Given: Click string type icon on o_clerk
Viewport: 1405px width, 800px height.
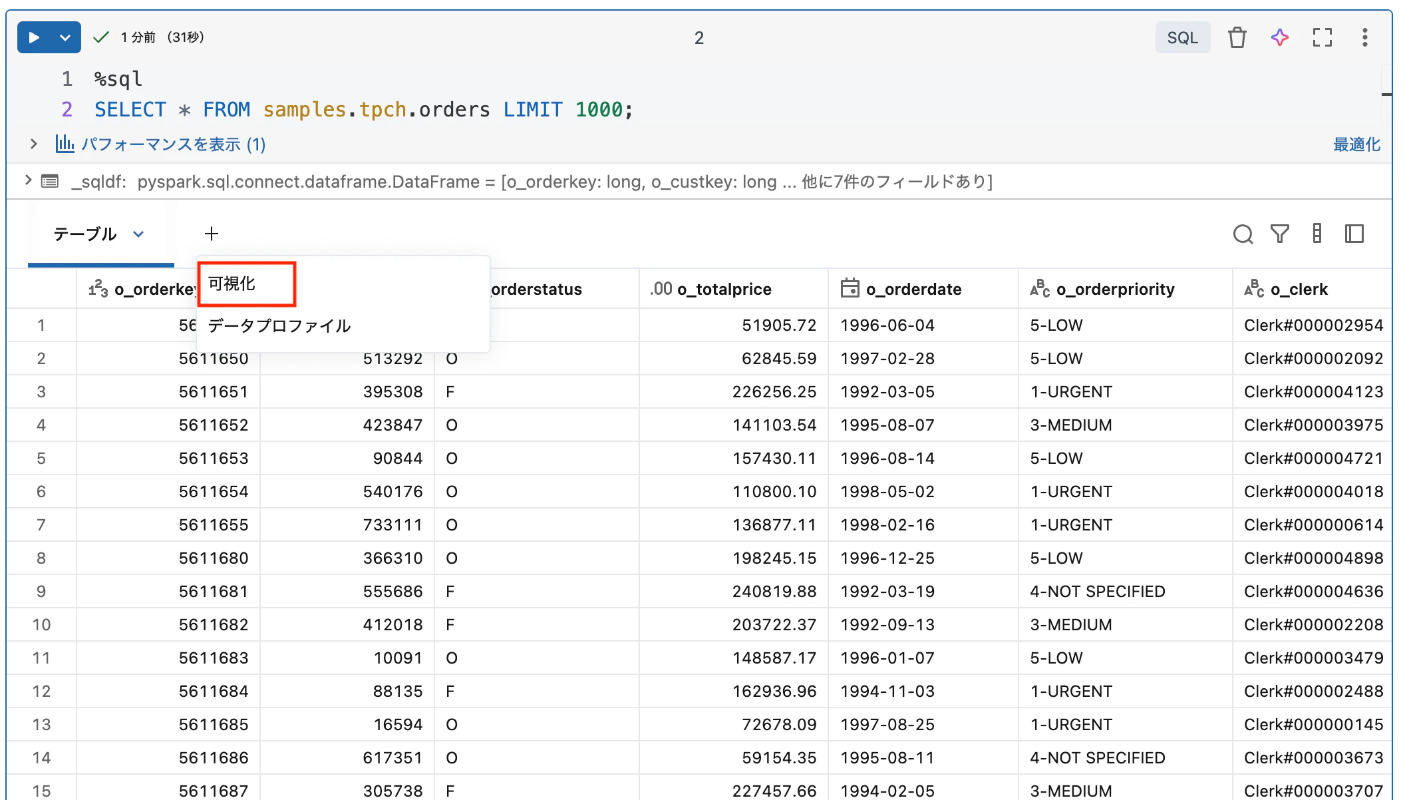Looking at the screenshot, I should [x=1254, y=288].
